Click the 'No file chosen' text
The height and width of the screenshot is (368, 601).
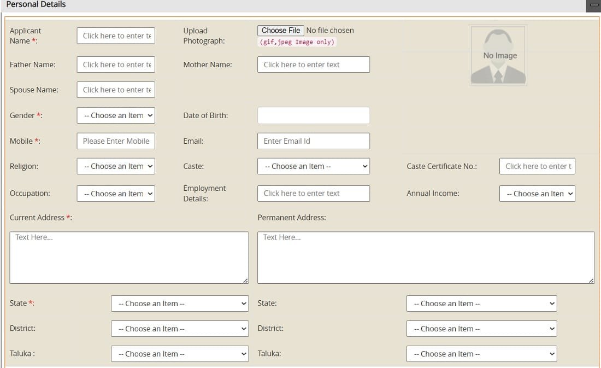click(330, 30)
